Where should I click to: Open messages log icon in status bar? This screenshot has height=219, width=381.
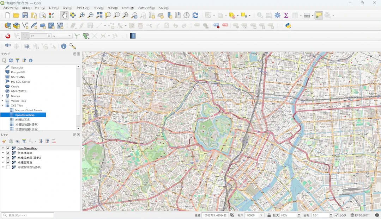pyautogui.click(x=377, y=215)
